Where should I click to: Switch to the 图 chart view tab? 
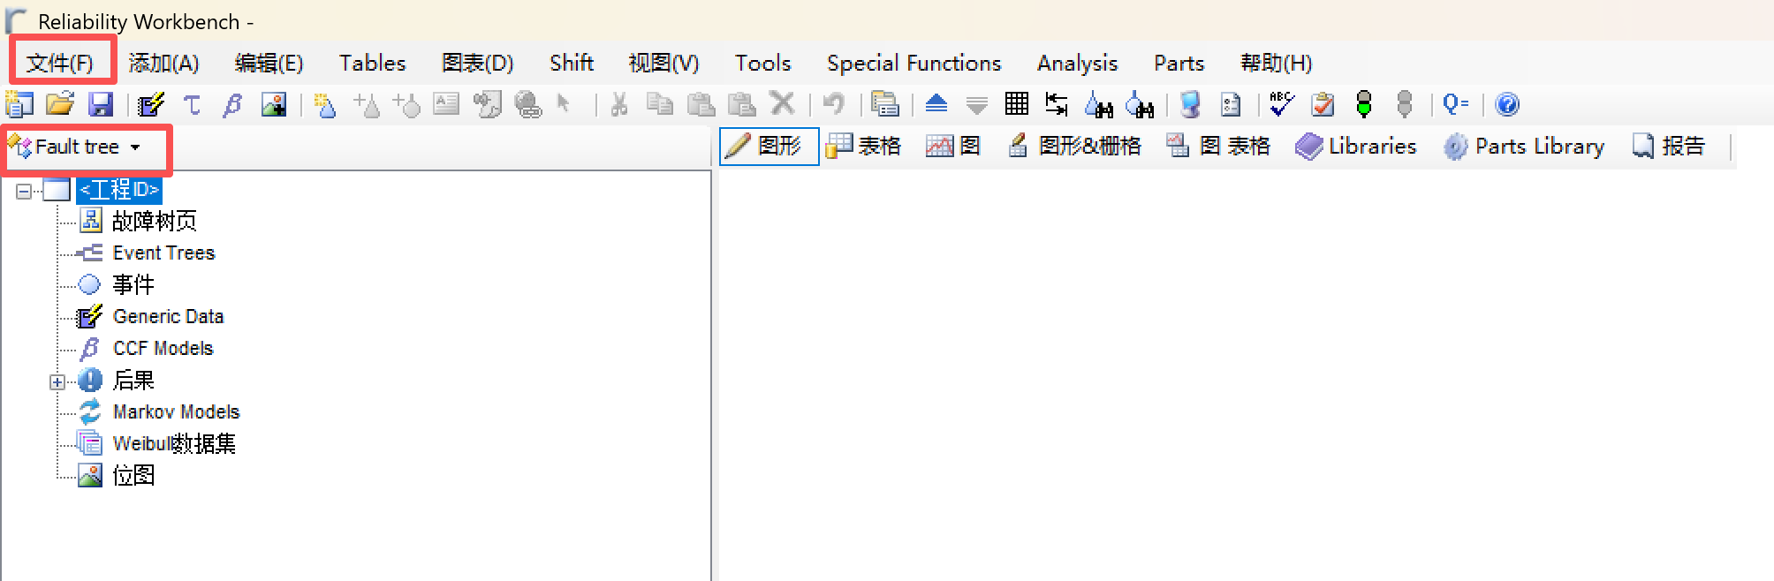(x=953, y=147)
